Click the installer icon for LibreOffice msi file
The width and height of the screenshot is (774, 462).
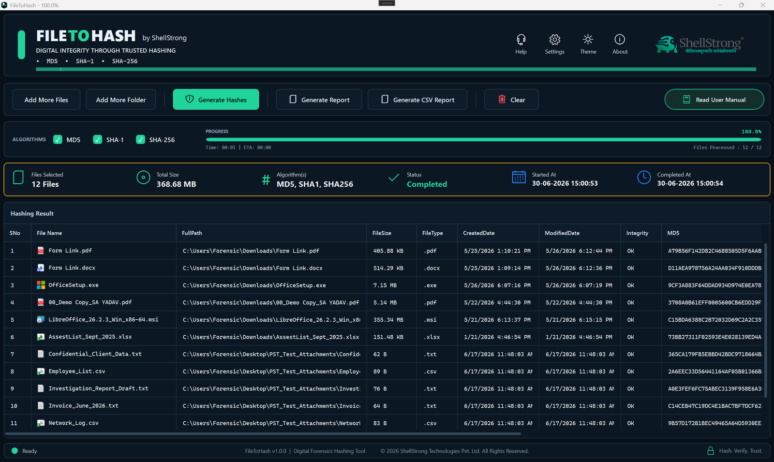pyautogui.click(x=41, y=319)
